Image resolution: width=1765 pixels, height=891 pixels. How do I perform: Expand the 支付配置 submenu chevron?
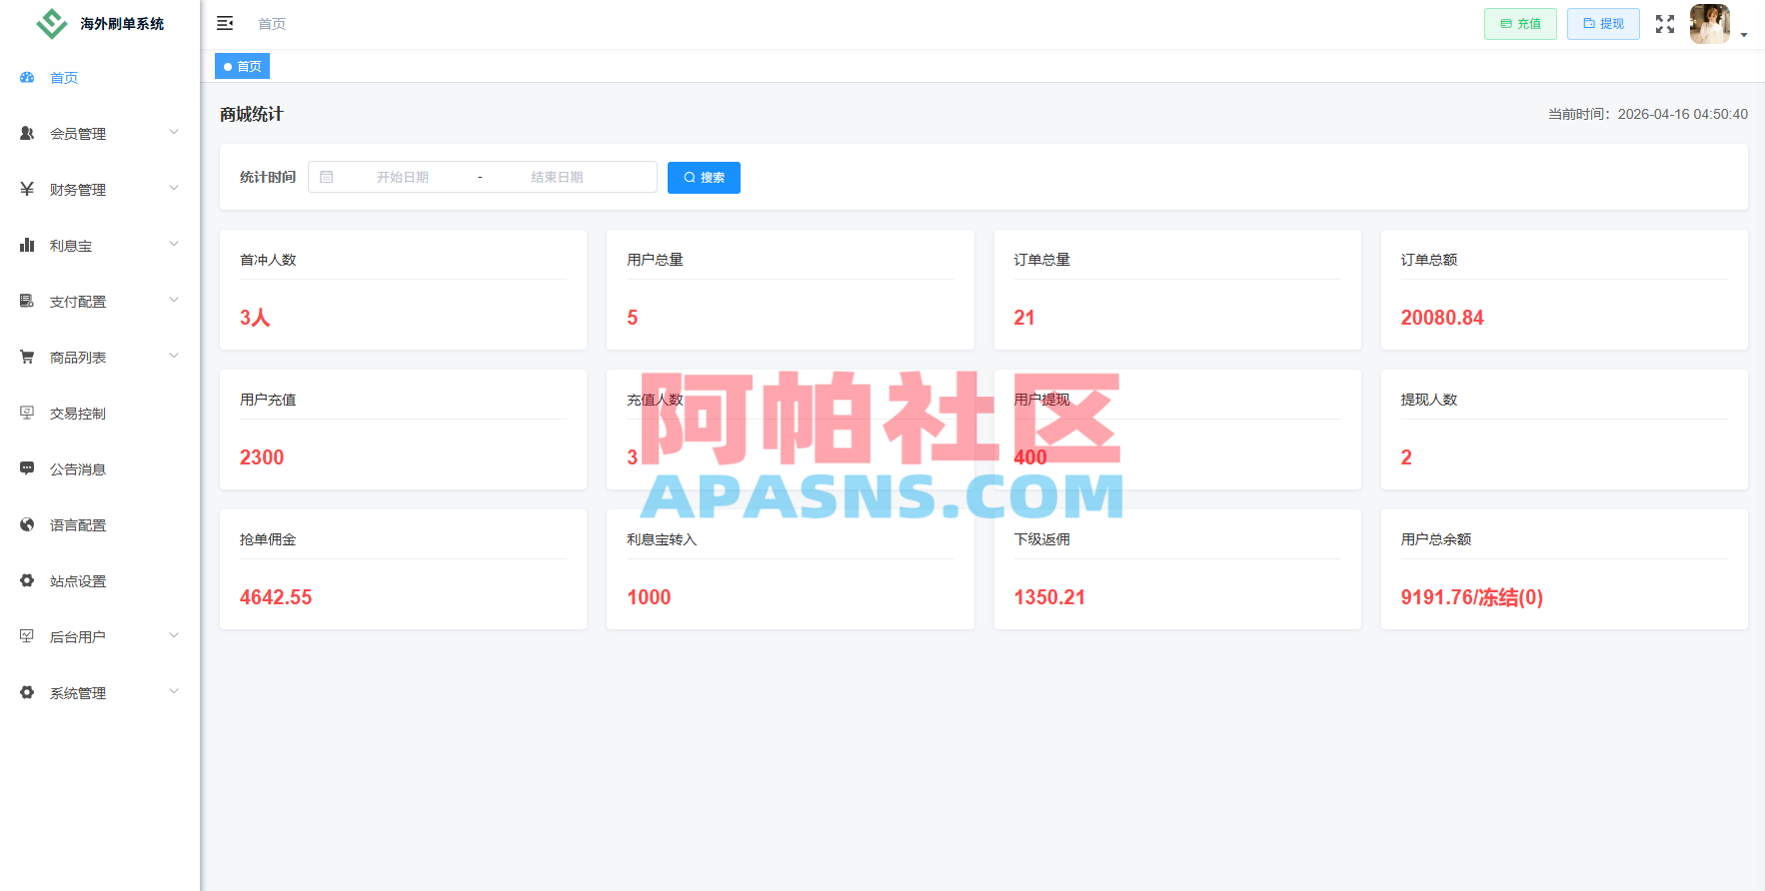[174, 300]
